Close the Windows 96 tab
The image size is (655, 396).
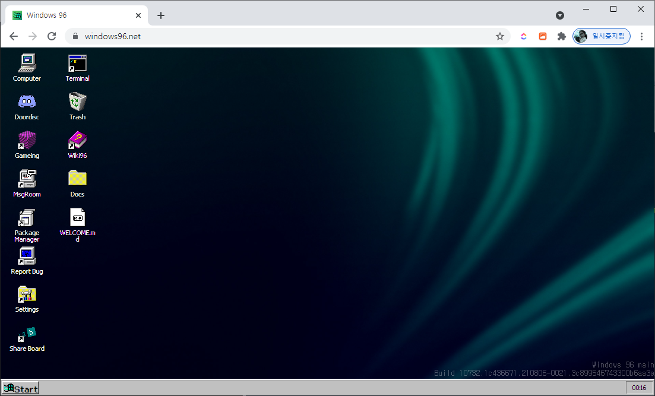pyautogui.click(x=138, y=15)
